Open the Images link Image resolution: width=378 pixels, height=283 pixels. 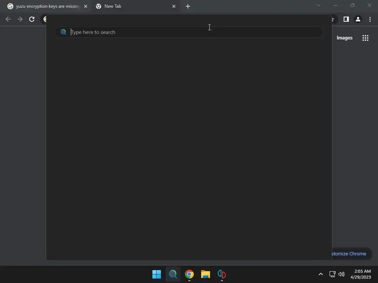pos(344,38)
